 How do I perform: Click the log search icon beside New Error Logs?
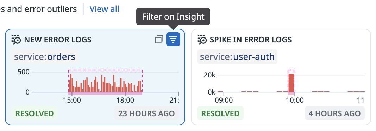(x=16, y=40)
